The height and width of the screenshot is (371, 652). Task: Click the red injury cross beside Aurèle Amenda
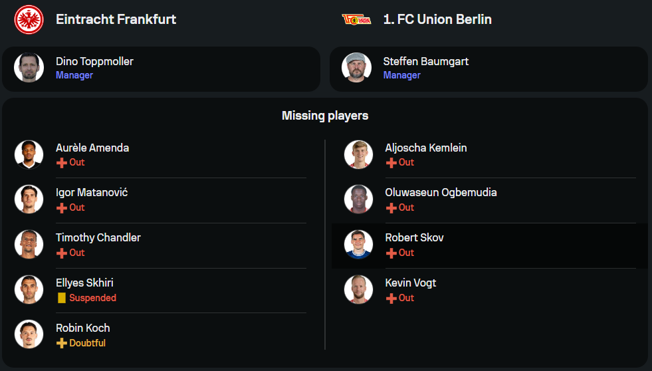[x=62, y=163]
